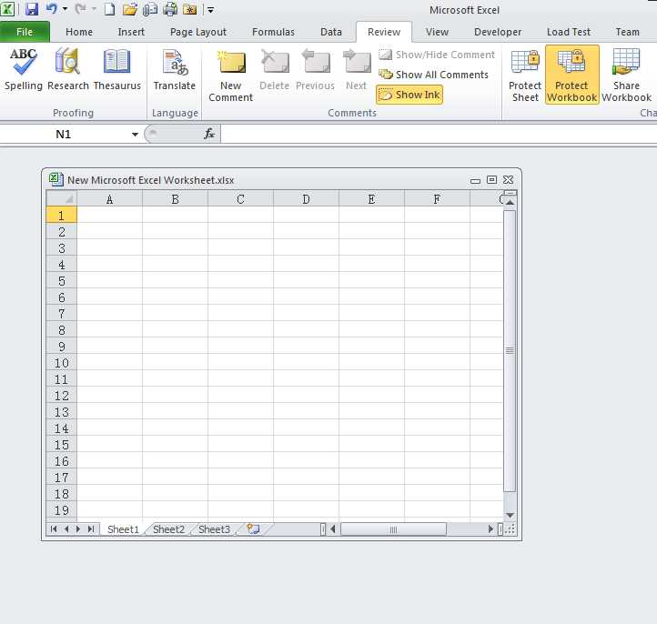Go to the Formulas tab

point(273,32)
